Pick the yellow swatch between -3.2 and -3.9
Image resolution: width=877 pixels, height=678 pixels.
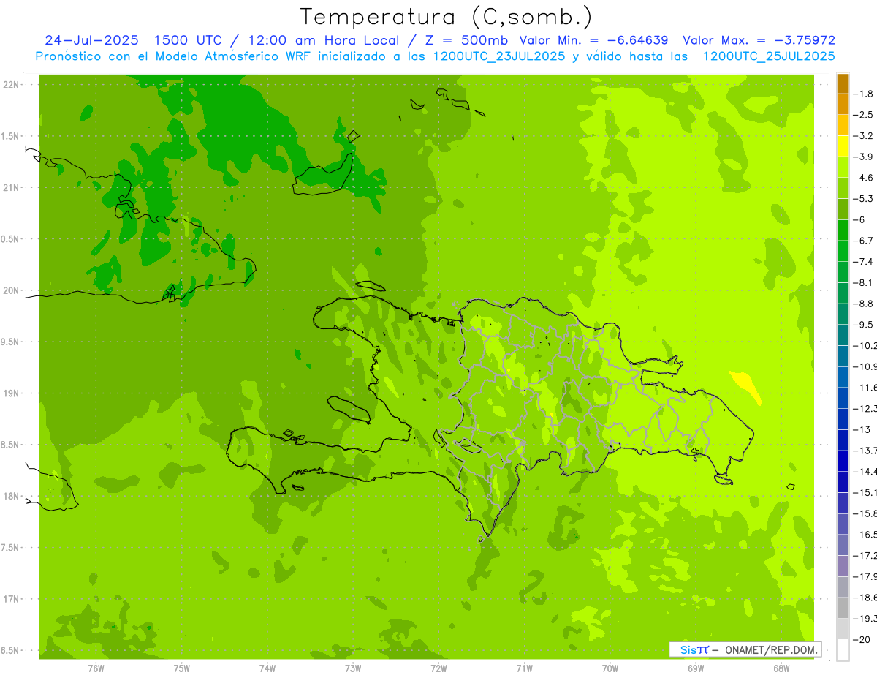[x=843, y=146]
